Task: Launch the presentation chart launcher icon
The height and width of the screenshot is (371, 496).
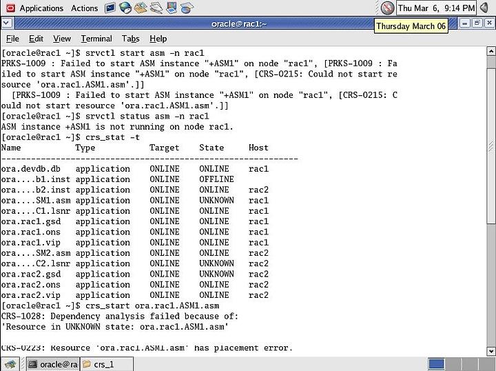Action: pos(172,8)
